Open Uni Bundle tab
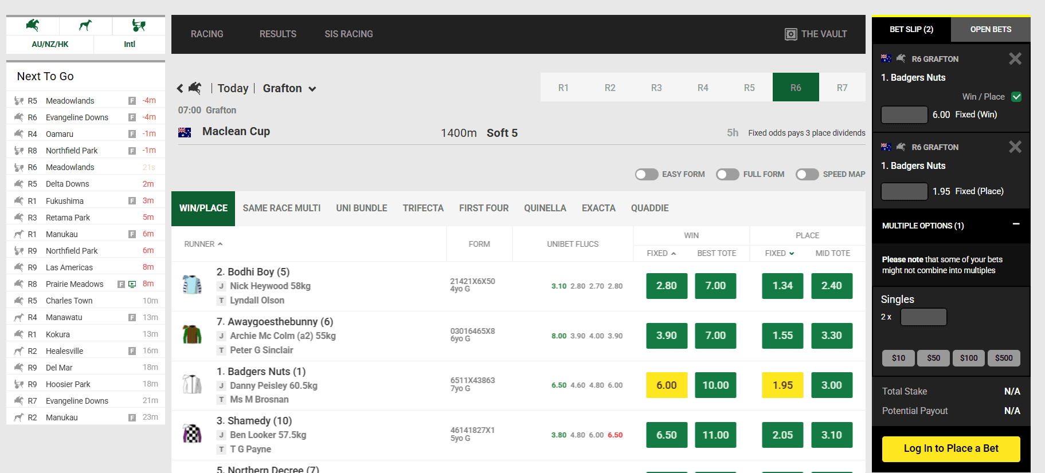This screenshot has width=1045, height=473. coord(362,208)
